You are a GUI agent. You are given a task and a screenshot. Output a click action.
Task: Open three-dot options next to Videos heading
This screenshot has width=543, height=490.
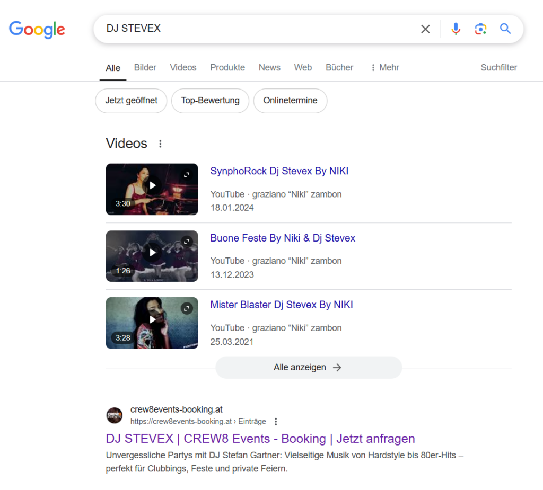[160, 144]
